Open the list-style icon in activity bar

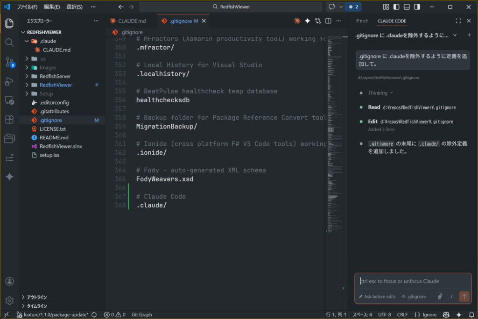coord(9,158)
